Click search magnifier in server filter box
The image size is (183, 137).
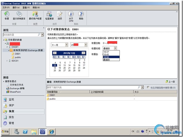pos(39,34)
